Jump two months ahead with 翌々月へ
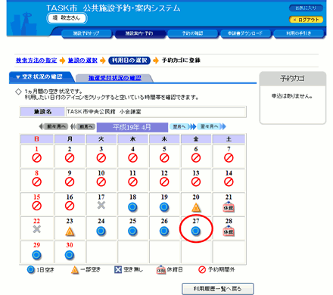This screenshot has height=295, width=333. [x=211, y=126]
